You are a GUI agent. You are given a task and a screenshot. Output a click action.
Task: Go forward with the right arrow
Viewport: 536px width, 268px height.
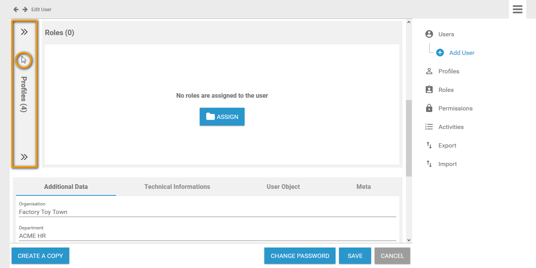pos(25,9)
